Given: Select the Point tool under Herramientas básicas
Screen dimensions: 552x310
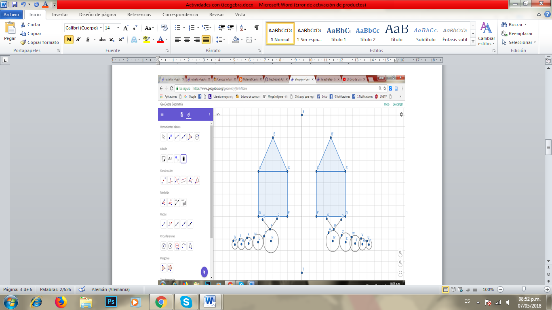Looking at the screenshot, I should point(170,136).
